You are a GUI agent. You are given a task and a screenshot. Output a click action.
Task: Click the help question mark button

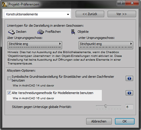click(x=121, y=3)
